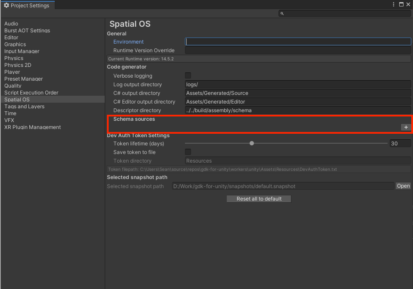413x289 pixels.
Task: Click the Token lifetime slider handle
Action: click(252, 143)
